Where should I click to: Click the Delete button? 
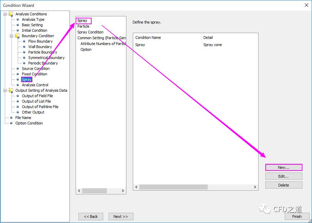[284, 185]
